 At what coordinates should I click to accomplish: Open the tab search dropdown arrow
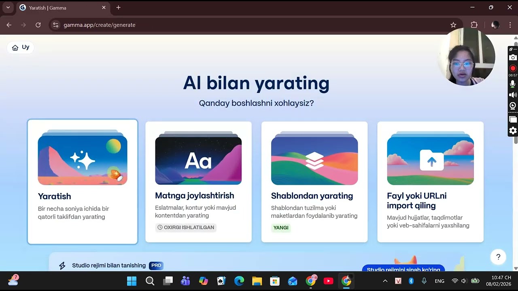(x=8, y=7)
